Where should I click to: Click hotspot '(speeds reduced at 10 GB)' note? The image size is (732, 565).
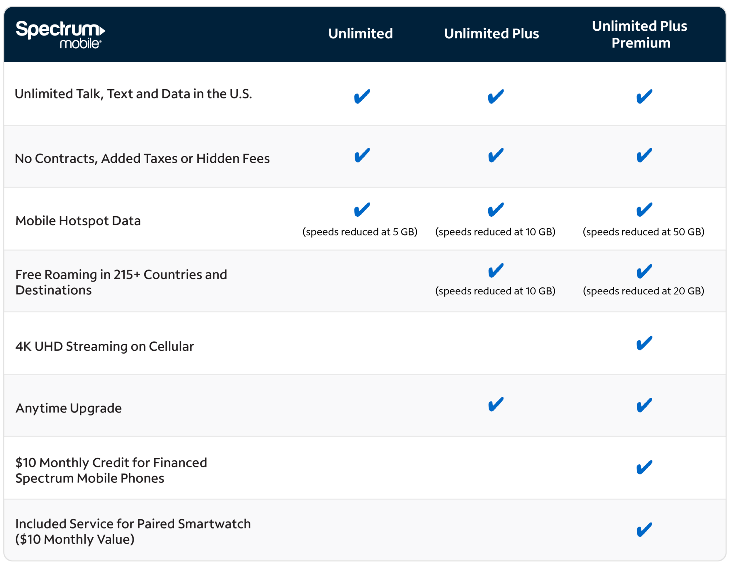pos(495,232)
